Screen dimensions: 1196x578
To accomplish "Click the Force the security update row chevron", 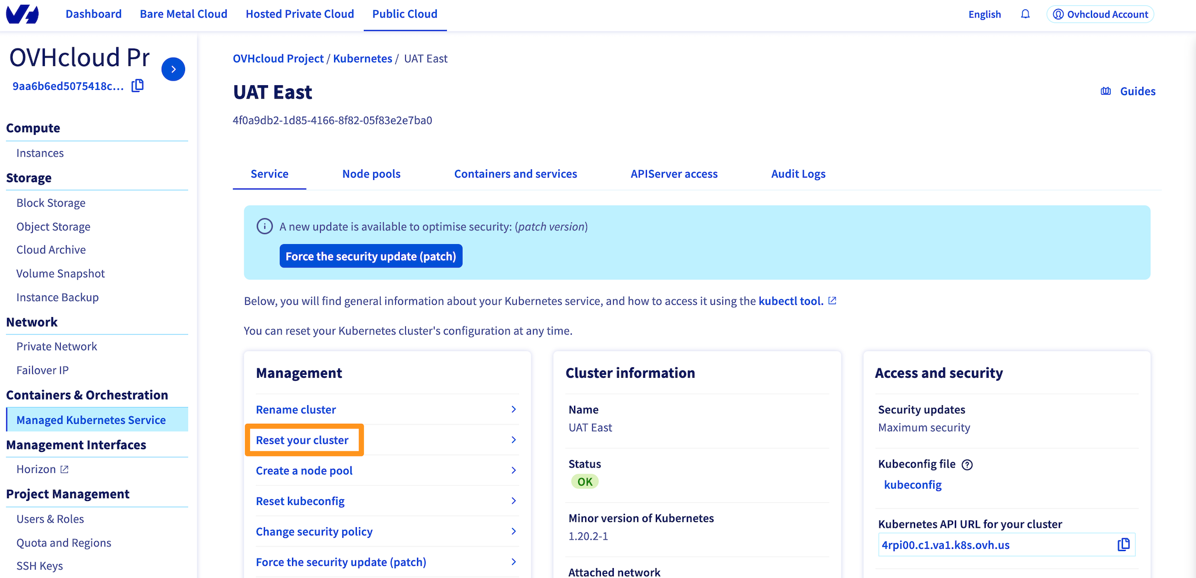I will 513,562.
